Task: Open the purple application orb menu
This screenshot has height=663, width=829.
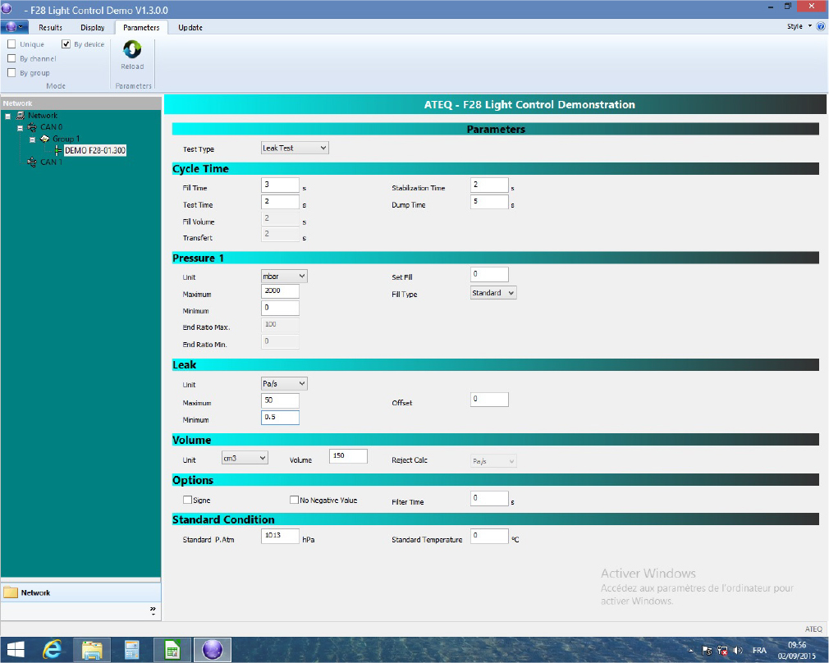Action: pyautogui.click(x=14, y=27)
